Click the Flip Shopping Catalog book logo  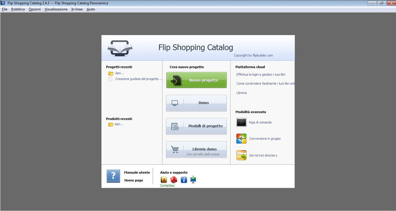pyautogui.click(x=120, y=48)
